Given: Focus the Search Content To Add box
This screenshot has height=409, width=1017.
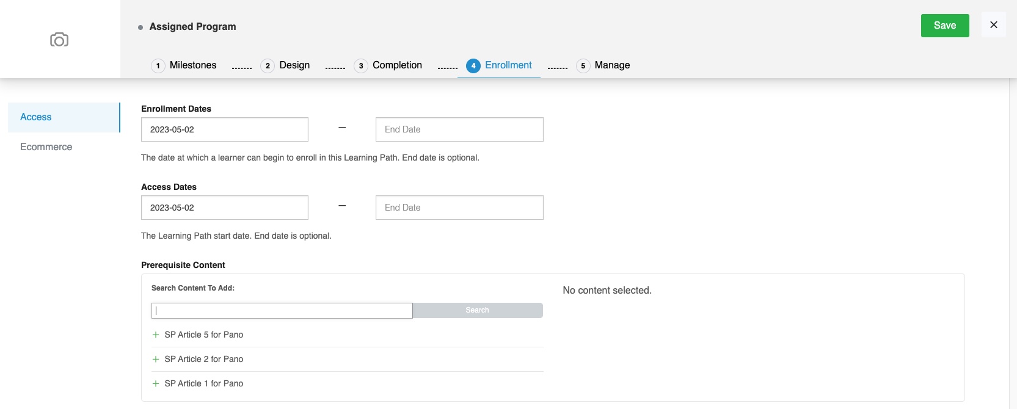Looking at the screenshot, I should [282, 310].
